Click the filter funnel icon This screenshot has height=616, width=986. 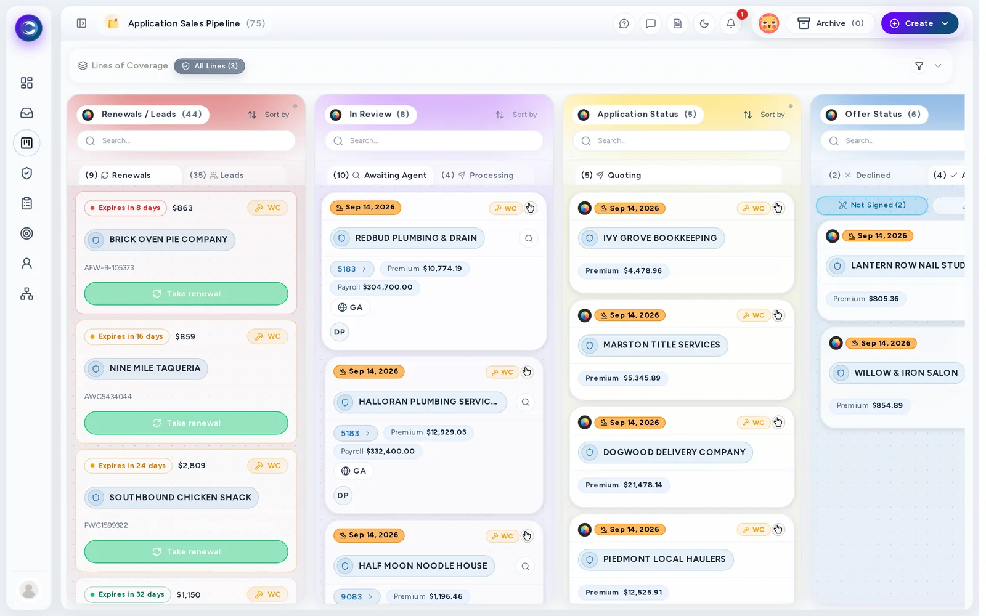(x=919, y=66)
